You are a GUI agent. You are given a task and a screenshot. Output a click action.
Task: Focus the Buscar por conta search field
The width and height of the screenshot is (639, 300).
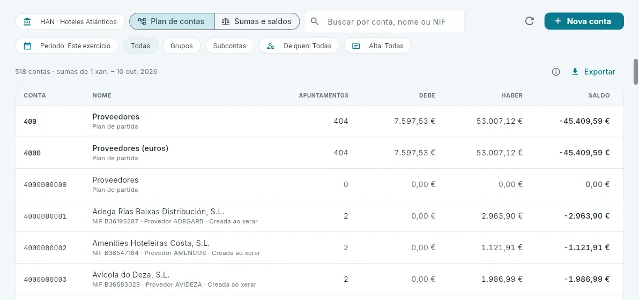[384, 21]
